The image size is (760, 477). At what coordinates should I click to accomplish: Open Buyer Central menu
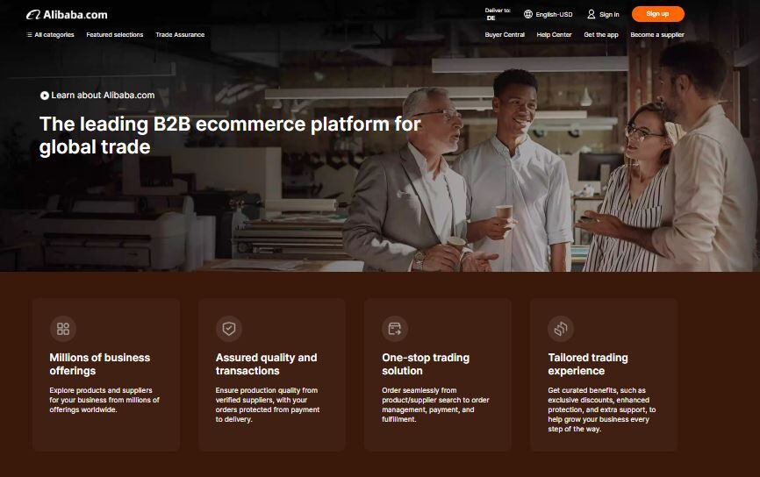click(x=505, y=35)
